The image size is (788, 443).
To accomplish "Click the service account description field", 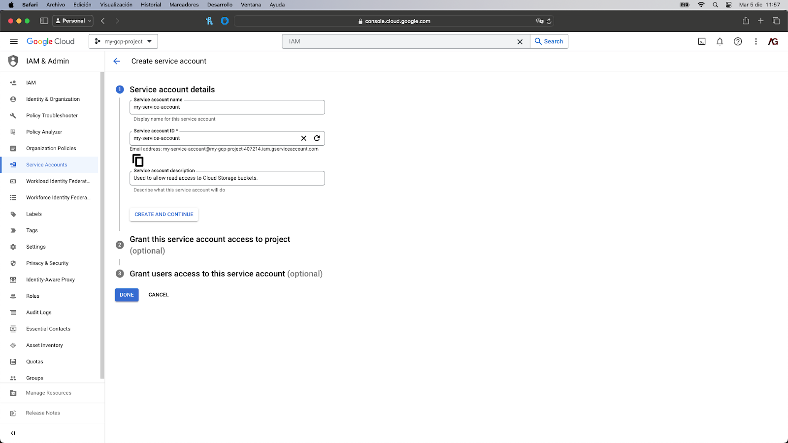I will tap(227, 178).
